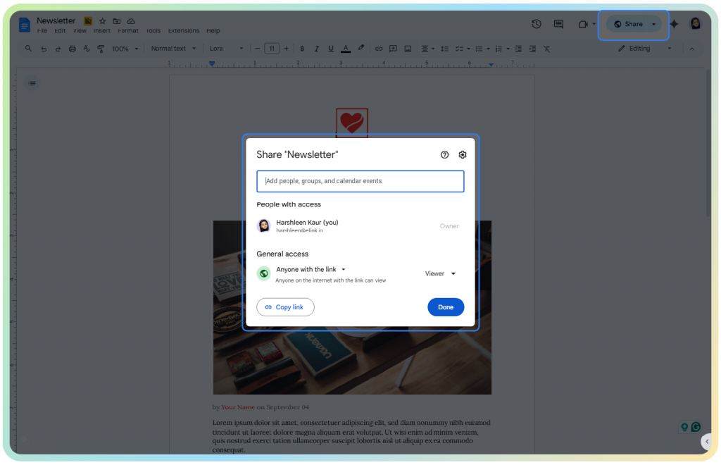This screenshot has height=465, width=721.
Task: Open the Lora font dropdown
Action: pos(226,49)
